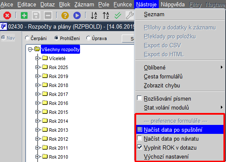Choose Zobrazit chybu menu entry
This screenshot has height=162, width=226.
pyautogui.click(x=180, y=85)
